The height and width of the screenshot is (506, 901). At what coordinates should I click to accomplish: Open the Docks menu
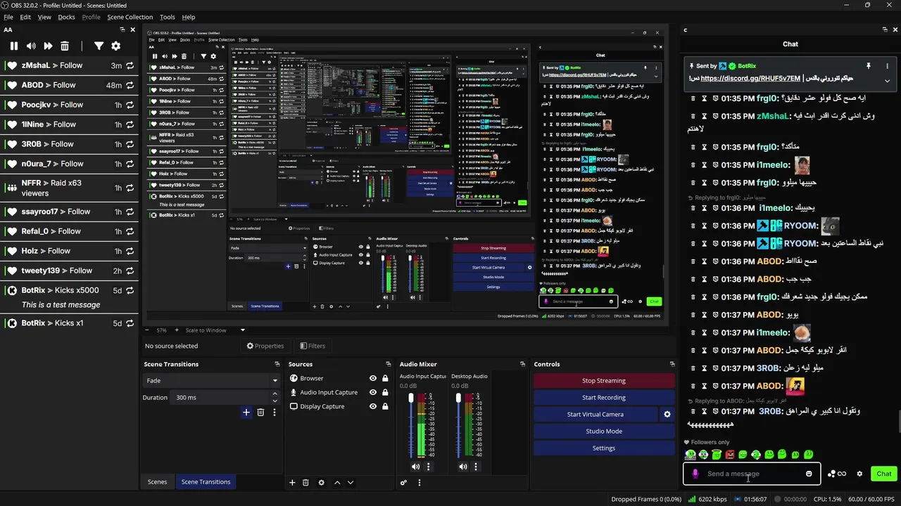pos(66,17)
